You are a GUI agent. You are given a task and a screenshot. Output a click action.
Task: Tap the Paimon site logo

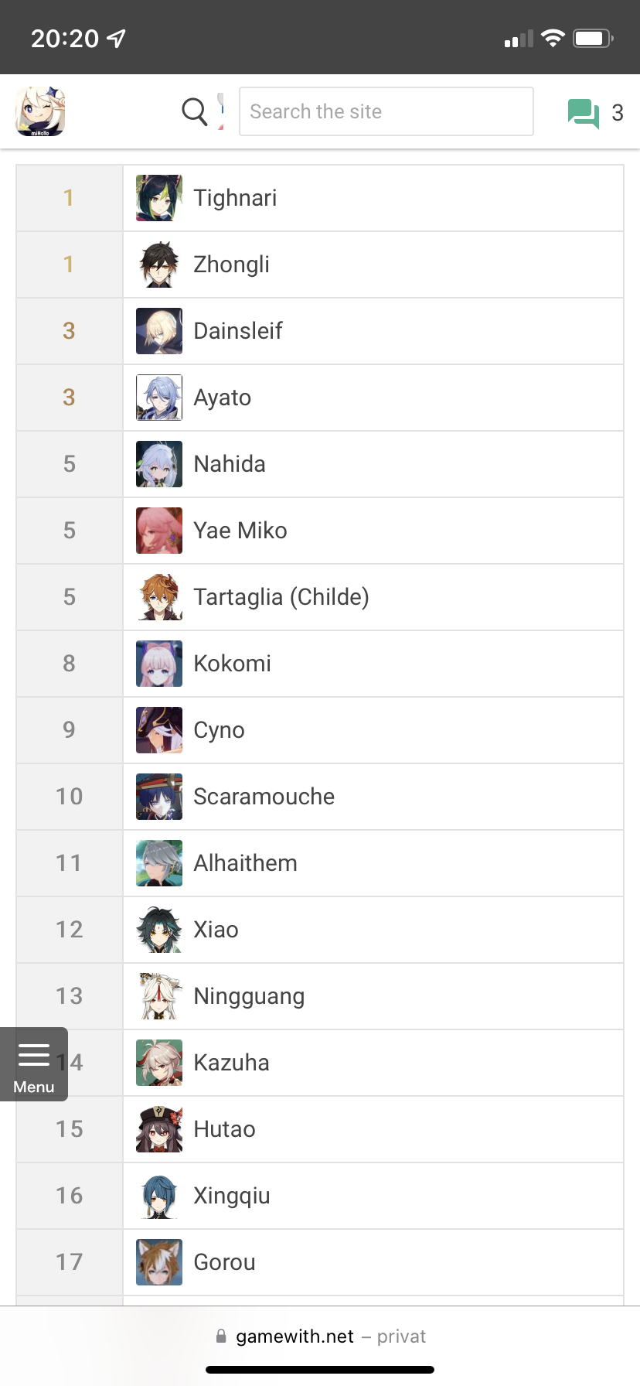40,111
